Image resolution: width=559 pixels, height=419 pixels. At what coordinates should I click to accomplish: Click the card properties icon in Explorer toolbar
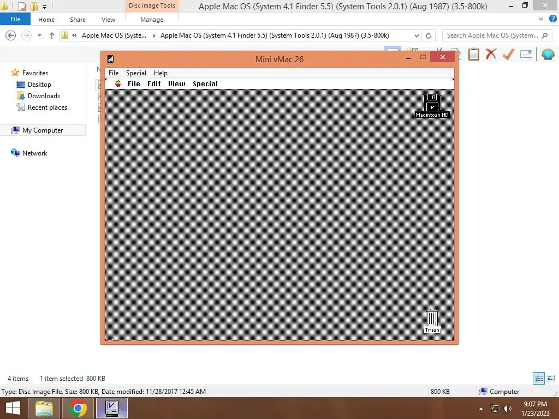pyautogui.click(x=526, y=54)
